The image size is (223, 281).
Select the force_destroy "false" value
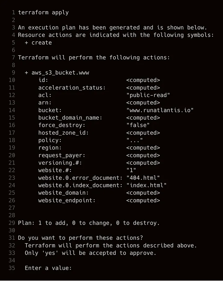(x=138, y=125)
